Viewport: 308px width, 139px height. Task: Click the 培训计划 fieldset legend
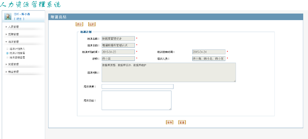(x=86, y=32)
